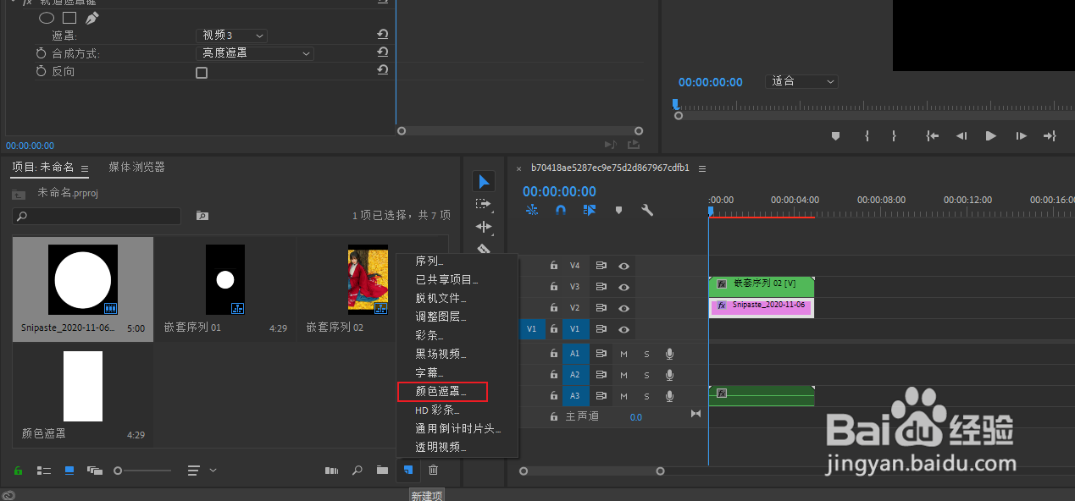Choose 通用倒计时片头... from the menu
Screen dimensions: 1075x501
(x=457, y=429)
